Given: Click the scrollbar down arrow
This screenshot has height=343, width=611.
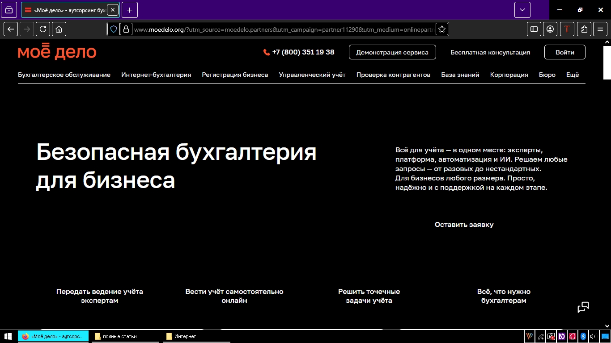Looking at the screenshot, I should coord(607,326).
